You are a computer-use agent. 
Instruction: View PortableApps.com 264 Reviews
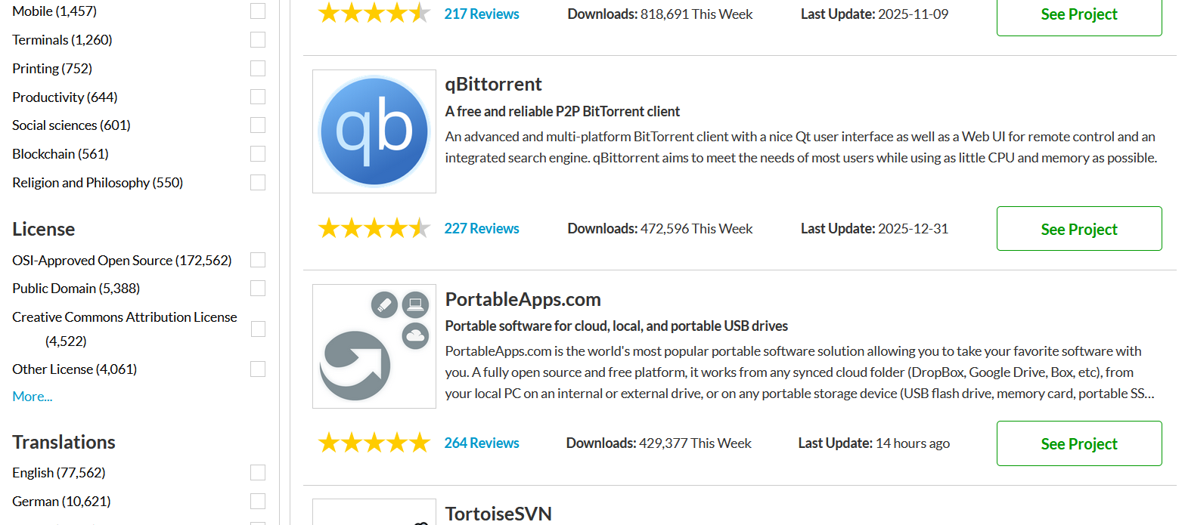click(482, 443)
